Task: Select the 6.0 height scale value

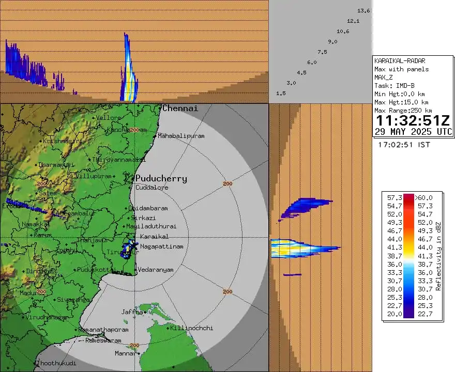Action: 312,63
